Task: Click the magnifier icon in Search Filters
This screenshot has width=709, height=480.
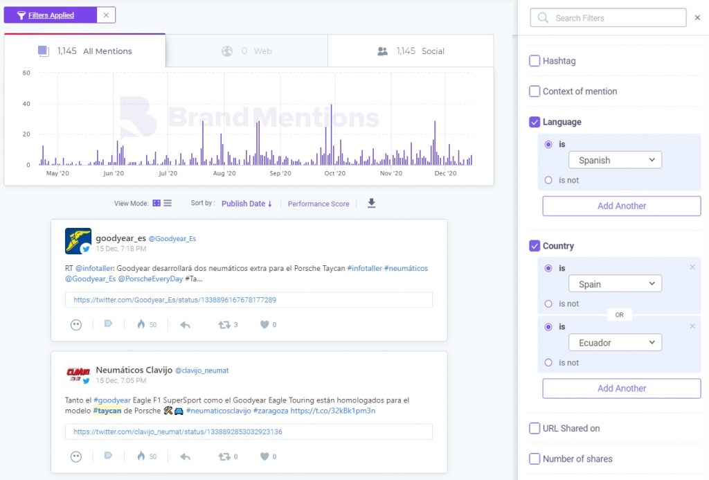Action: click(543, 17)
